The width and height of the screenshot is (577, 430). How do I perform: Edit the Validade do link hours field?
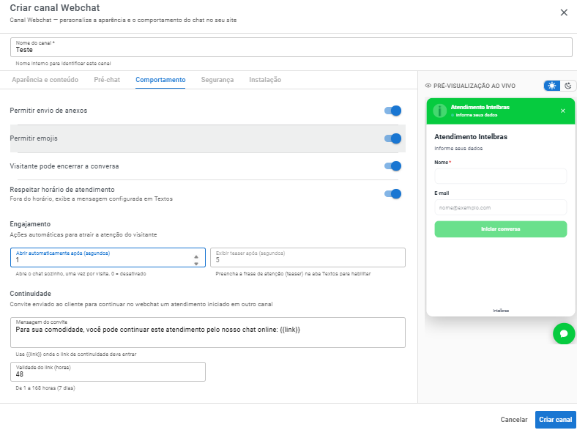[108, 371]
